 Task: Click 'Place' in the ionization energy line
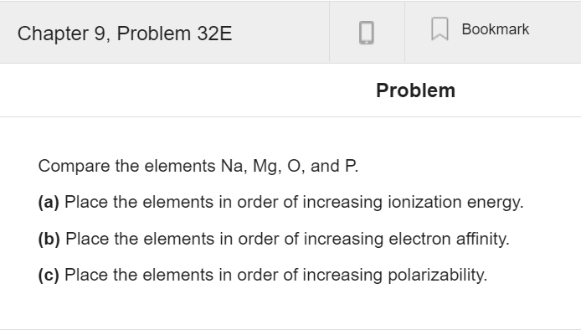point(86,202)
